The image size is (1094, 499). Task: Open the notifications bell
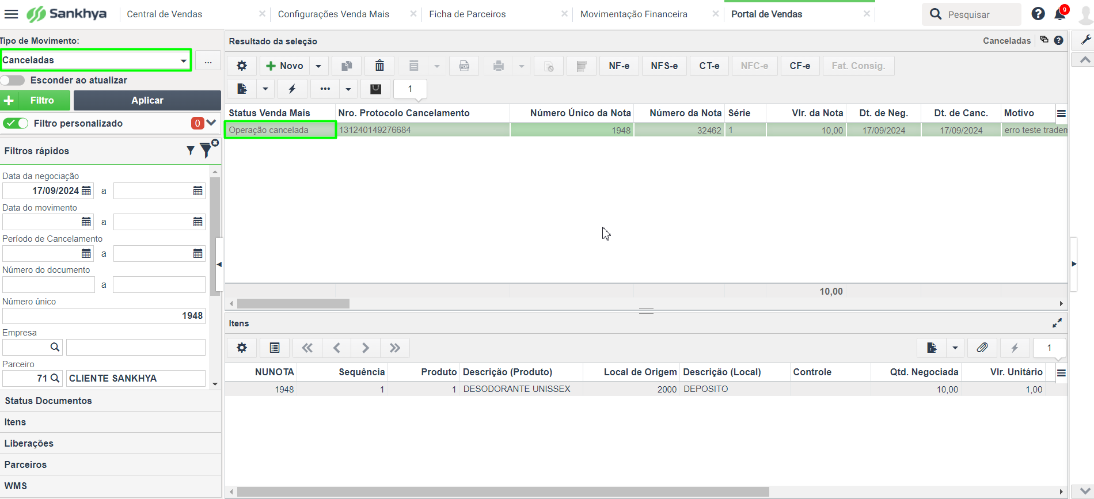click(x=1060, y=14)
